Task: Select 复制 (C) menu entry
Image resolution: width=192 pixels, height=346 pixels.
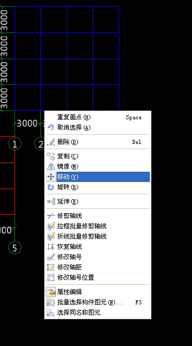Action: [98, 156]
